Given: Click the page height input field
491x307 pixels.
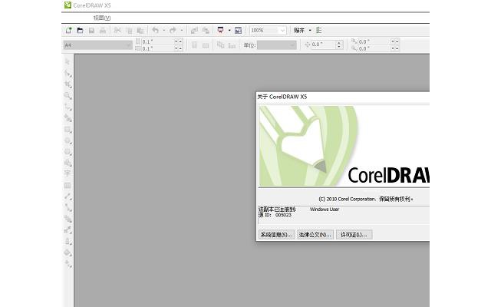Looking at the screenshot, I should click(157, 48).
